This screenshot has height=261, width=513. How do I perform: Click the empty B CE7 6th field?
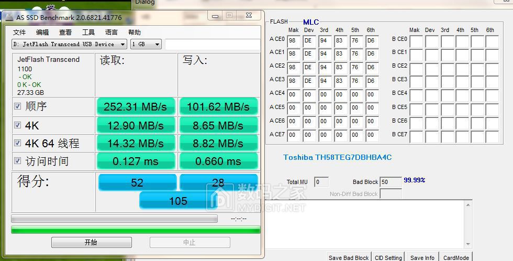tap(492, 137)
